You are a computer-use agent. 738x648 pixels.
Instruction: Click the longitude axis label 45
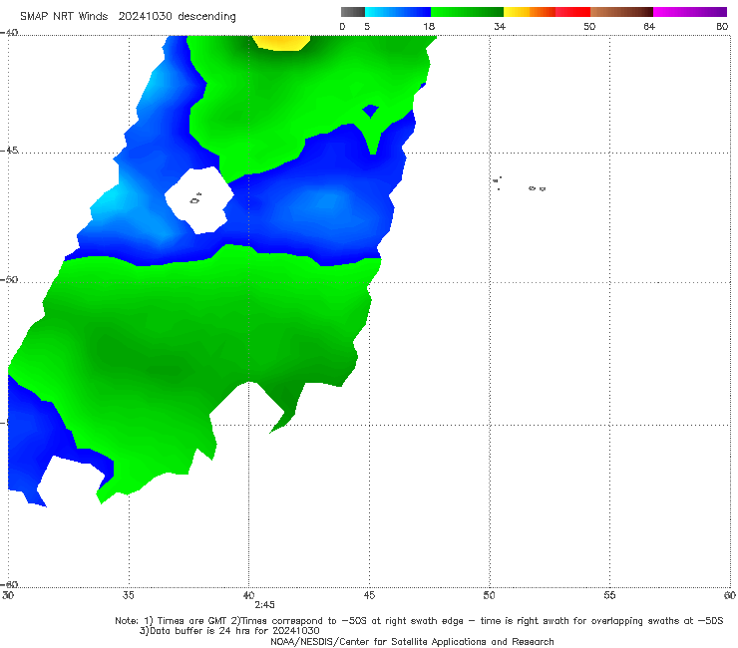click(x=369, y=595)
